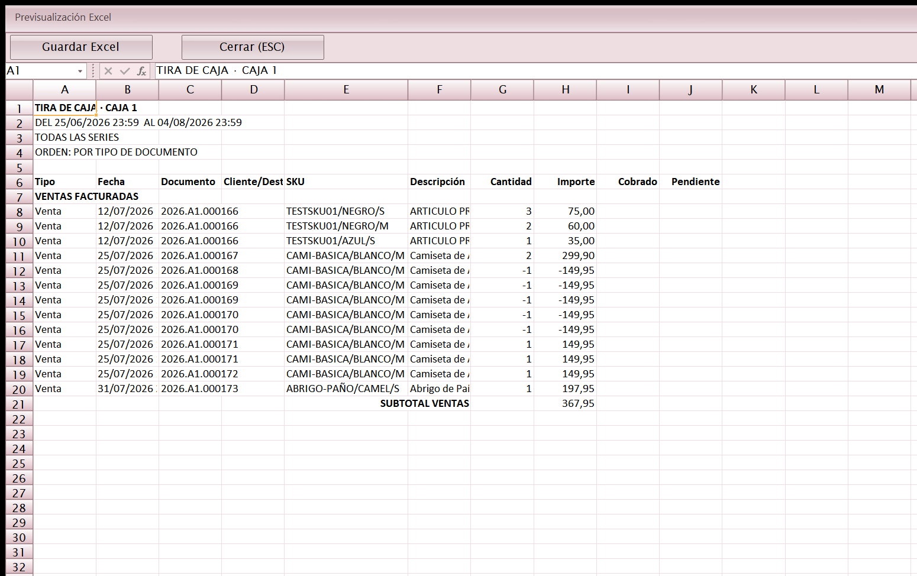This screenshot has height=576, width=917.
Task: Click importe value 197,95
Action: 565,389
